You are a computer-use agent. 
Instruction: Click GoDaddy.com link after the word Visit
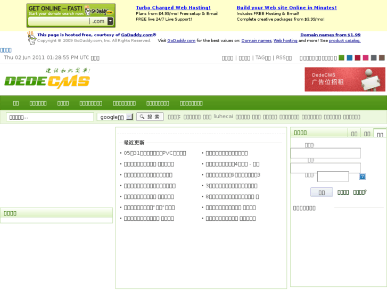pos(181,40)
